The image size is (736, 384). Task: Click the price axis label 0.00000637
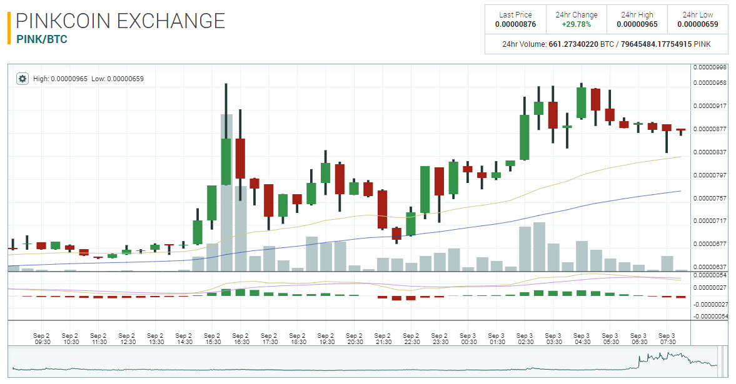710,267
